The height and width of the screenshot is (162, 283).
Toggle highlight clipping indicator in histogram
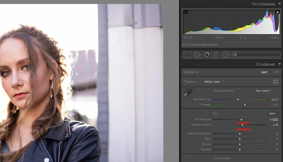(x=277, y=12)
